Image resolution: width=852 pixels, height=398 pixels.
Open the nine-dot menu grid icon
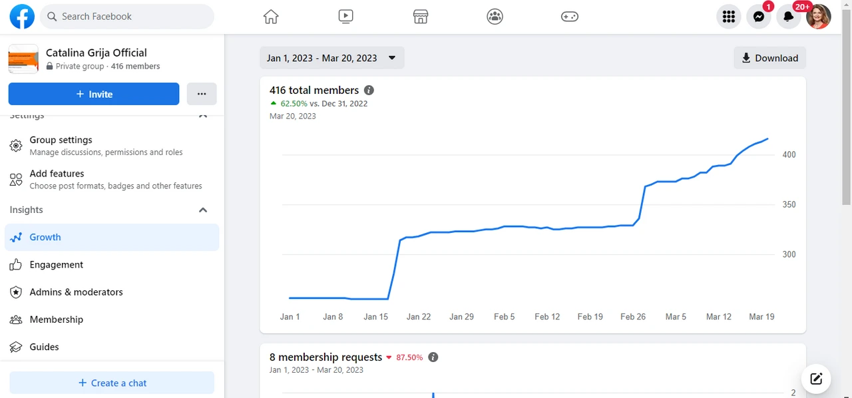pyautogui.click(x=728, y=17)
